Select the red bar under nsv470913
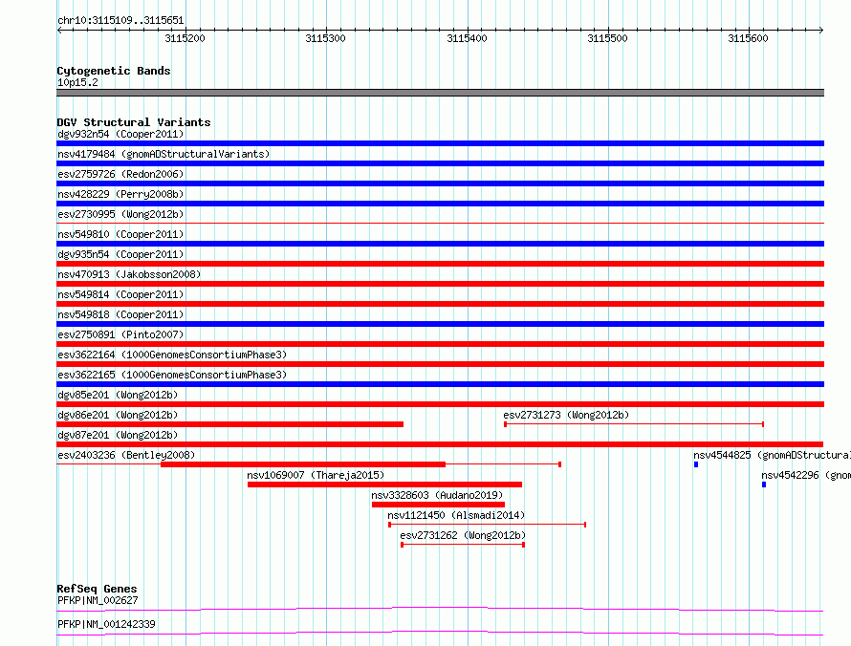 (440, 284)
